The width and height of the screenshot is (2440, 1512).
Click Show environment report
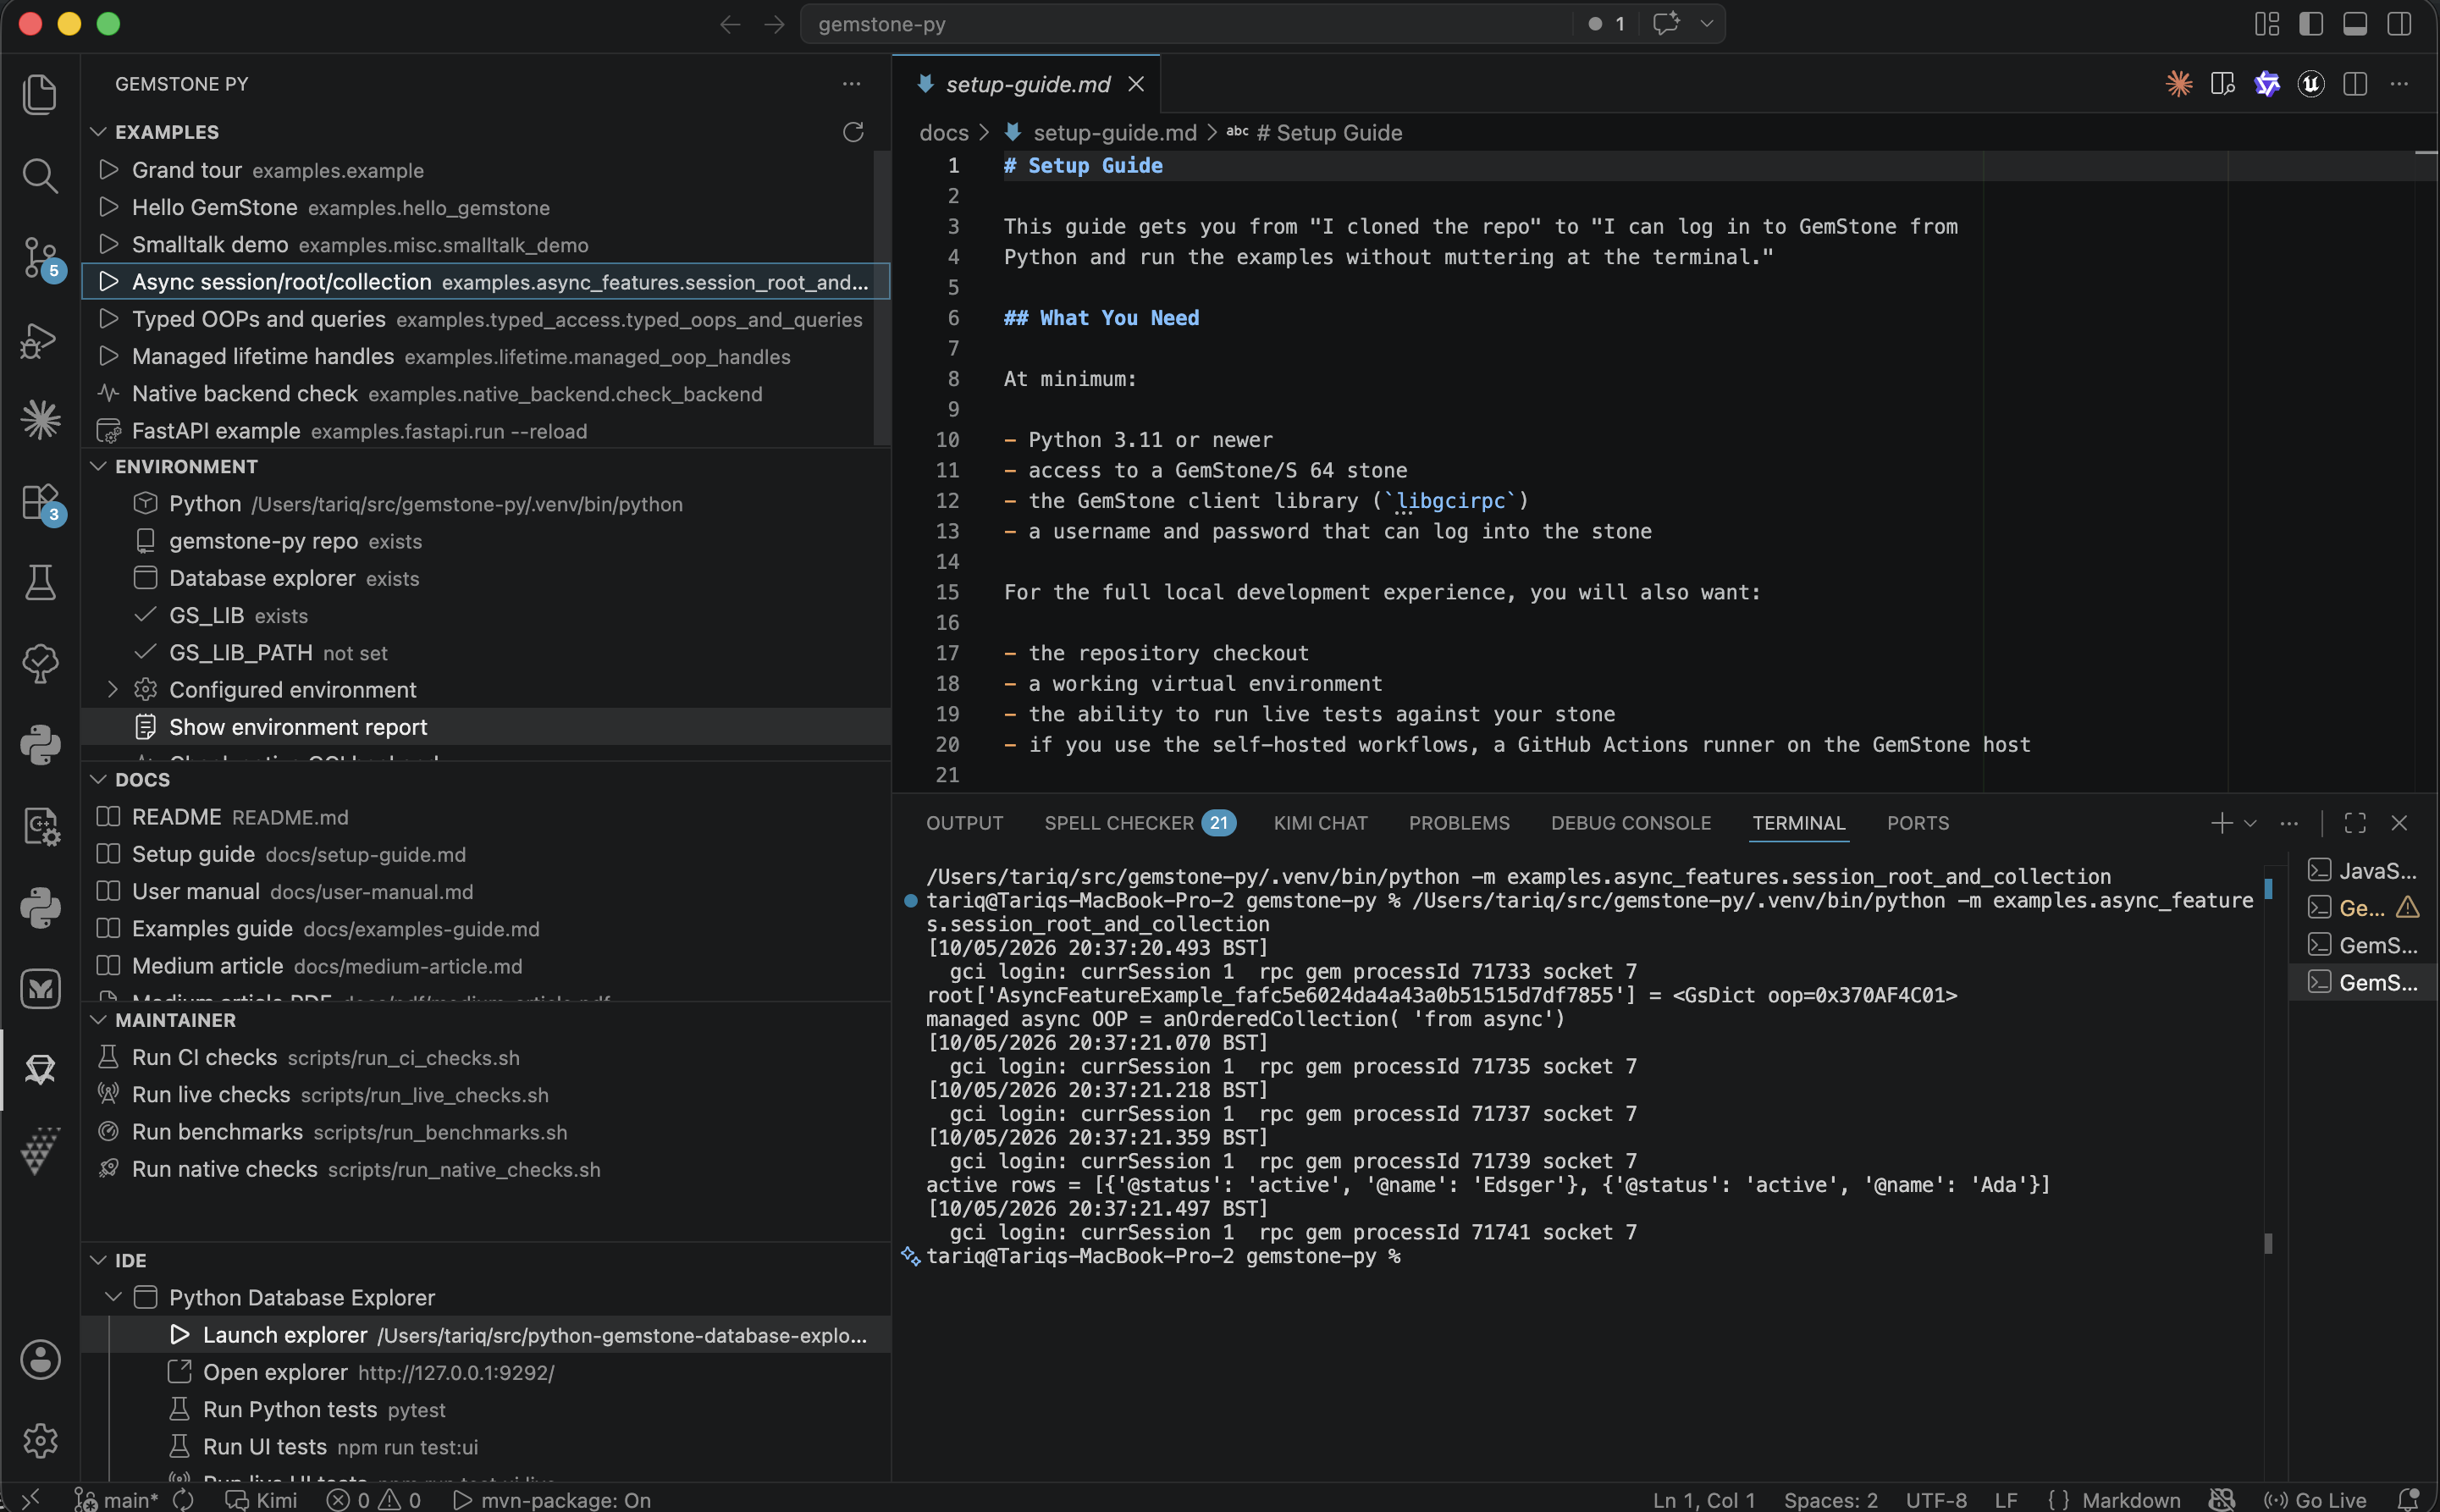tap(486, 727)
